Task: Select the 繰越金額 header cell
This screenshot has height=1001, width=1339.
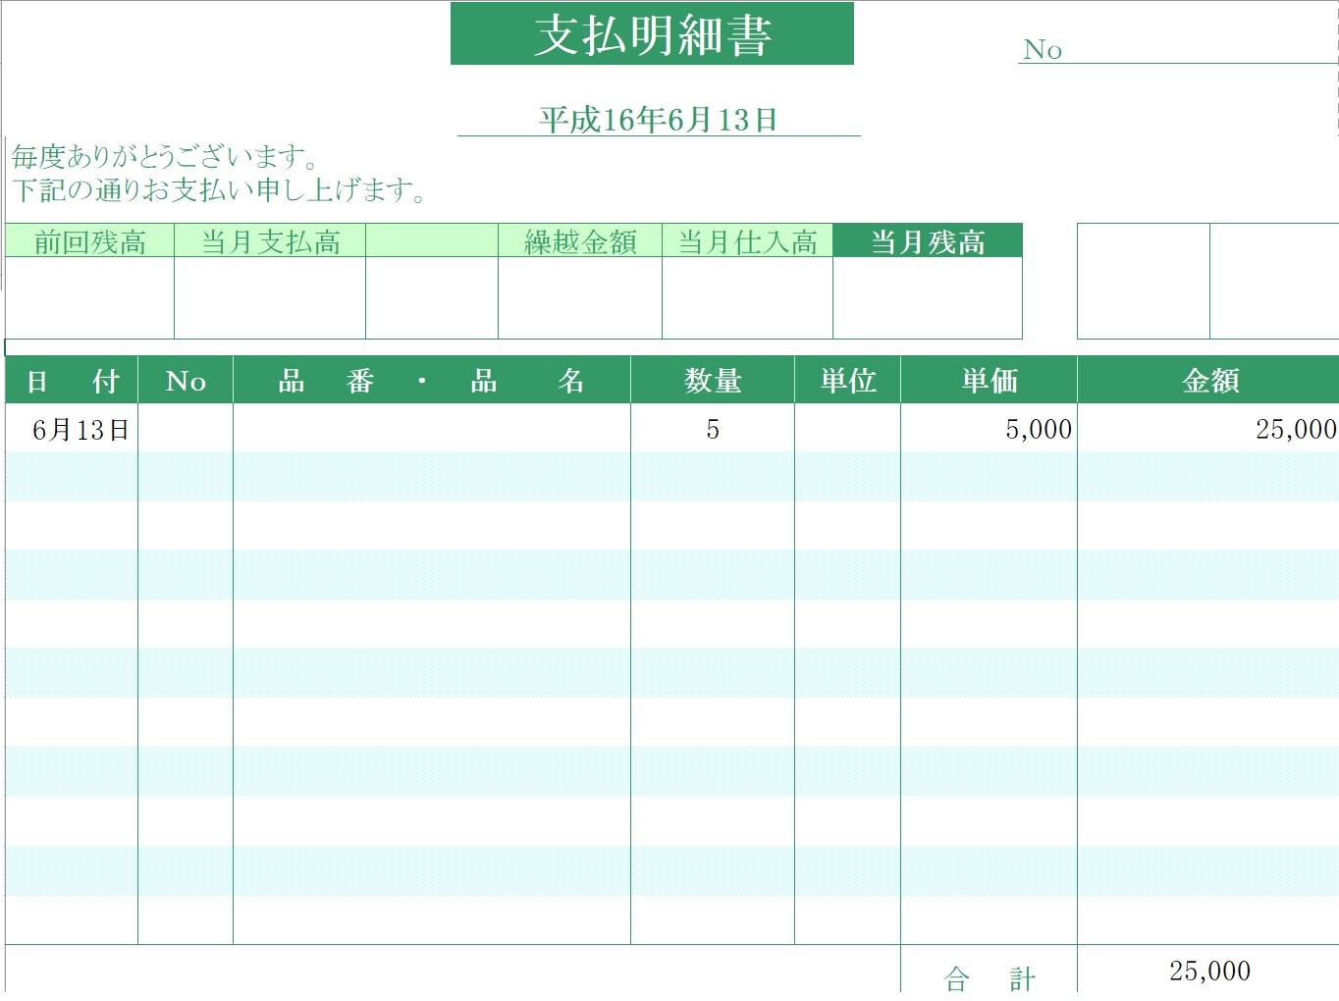Action: point(580,241)
